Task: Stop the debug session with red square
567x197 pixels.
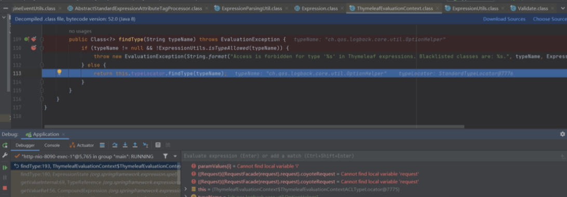Action: [5, 188]
